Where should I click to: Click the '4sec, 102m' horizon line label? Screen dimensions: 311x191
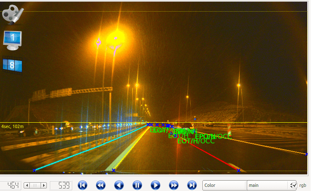[x=12, y=126]
